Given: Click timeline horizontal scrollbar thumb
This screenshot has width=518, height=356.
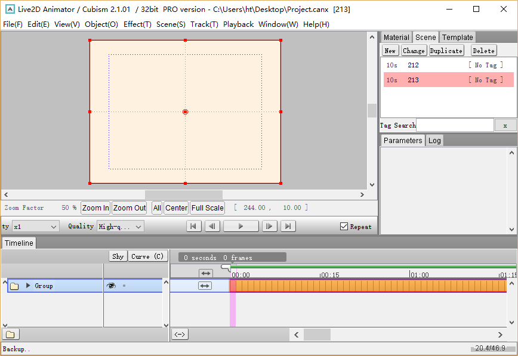Looking at the screenshot, I should (317, 335).
